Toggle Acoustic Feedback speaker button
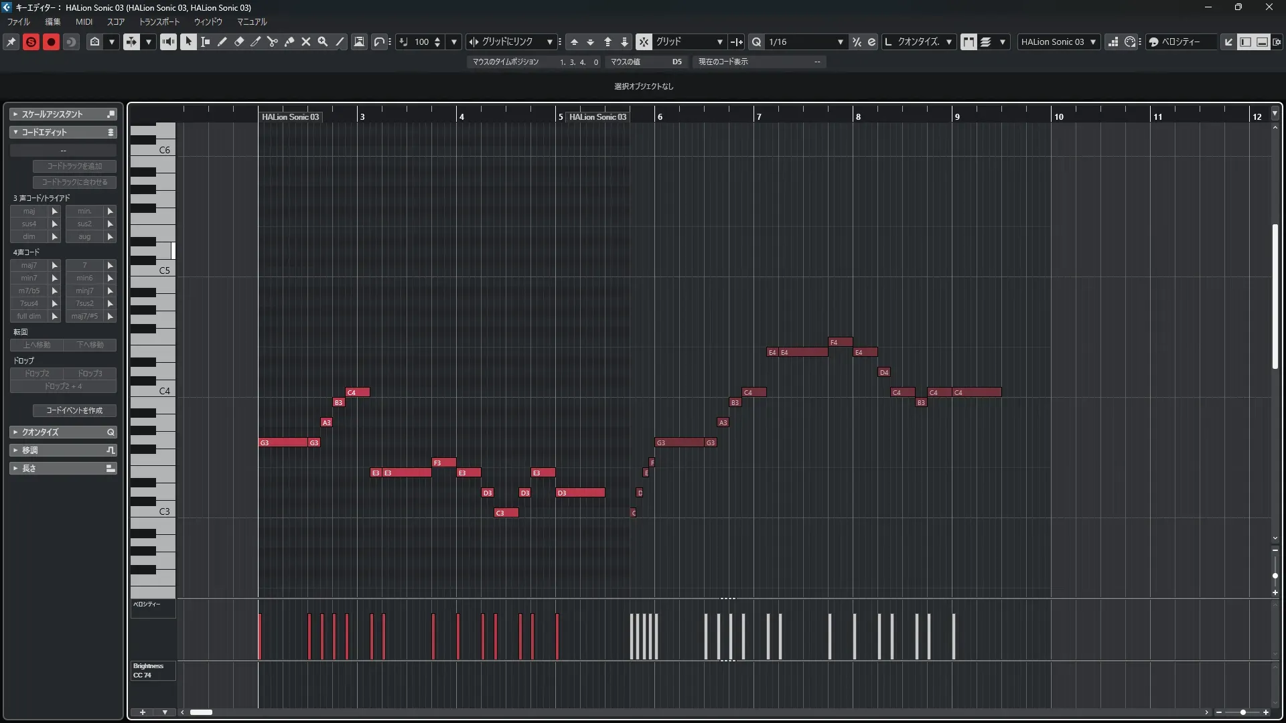The height and width of the screenshot is (723, 1286). coord(168,42)
